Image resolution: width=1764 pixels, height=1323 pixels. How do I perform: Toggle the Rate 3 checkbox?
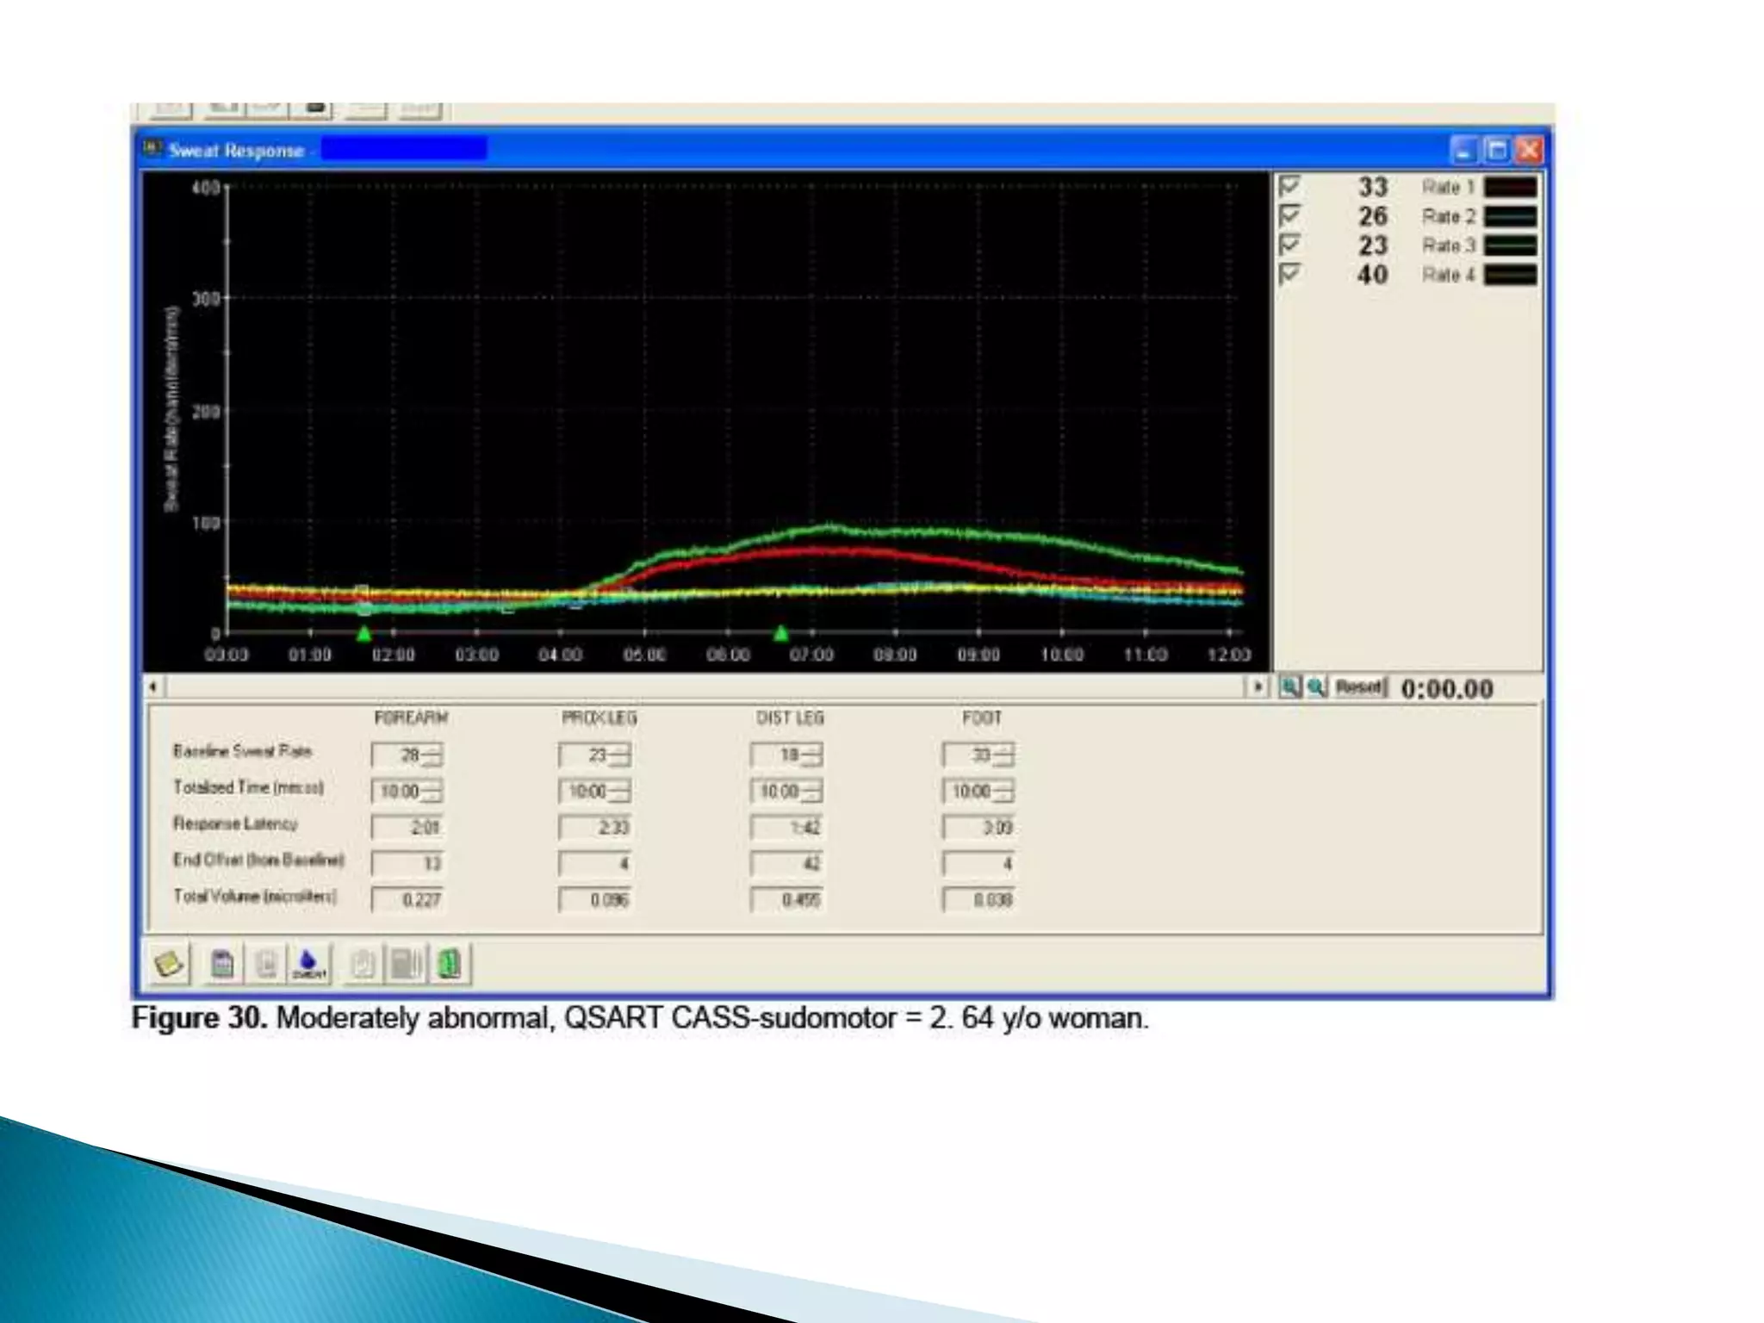coord(1289,245)
